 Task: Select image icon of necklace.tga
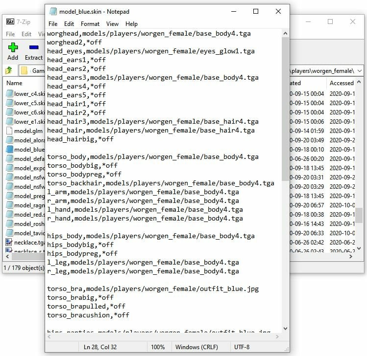click(9, 242)
